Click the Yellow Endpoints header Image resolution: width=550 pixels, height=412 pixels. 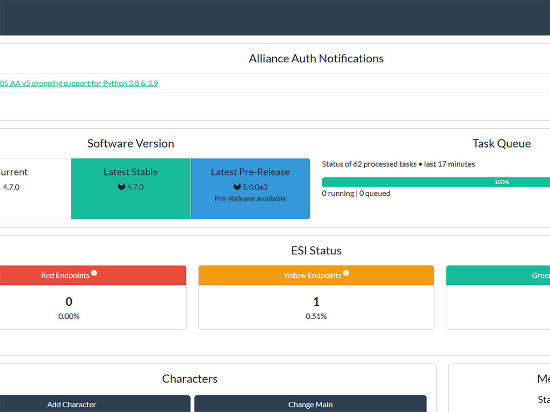[316, 275]
